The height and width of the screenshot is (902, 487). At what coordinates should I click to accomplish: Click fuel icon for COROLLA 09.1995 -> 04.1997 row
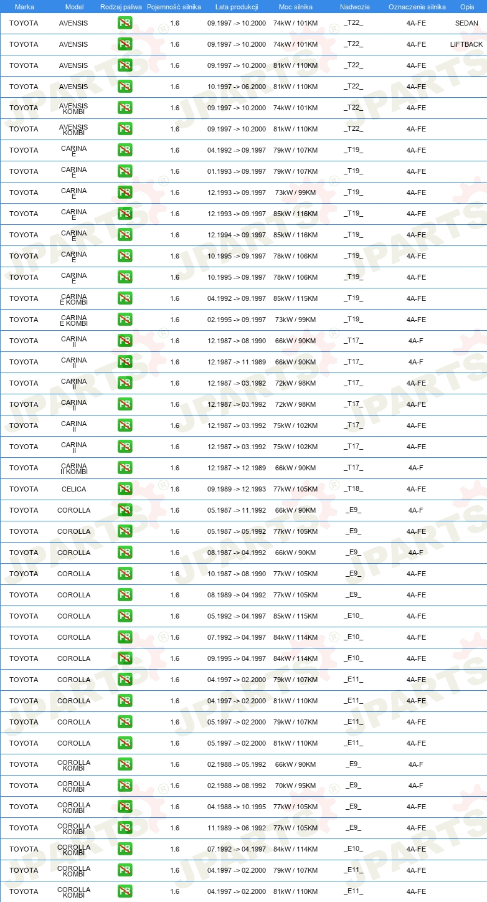pyautogui.click(x=125, y=658)
